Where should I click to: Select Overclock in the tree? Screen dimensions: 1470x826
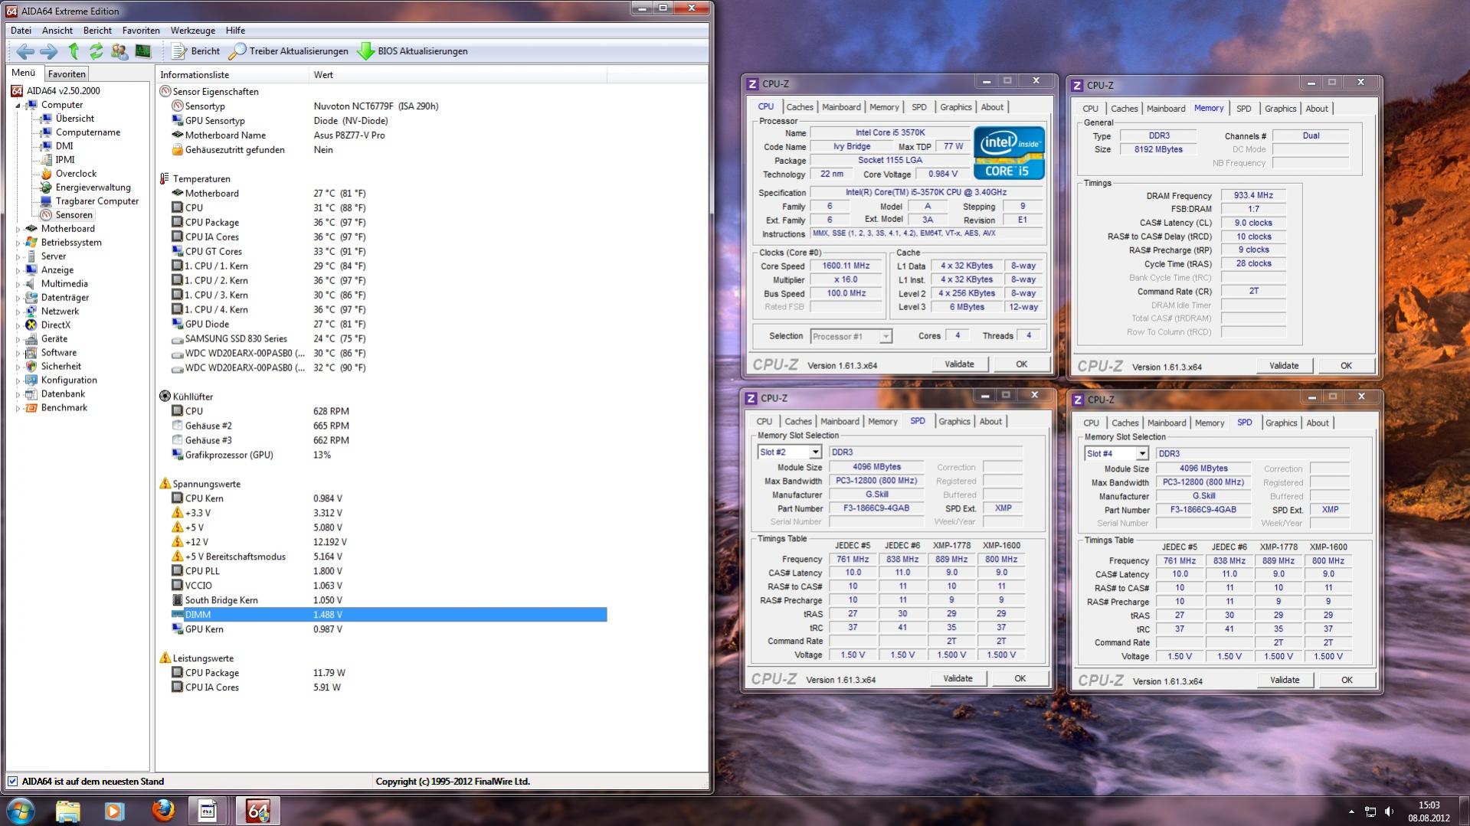click(76, 174)
